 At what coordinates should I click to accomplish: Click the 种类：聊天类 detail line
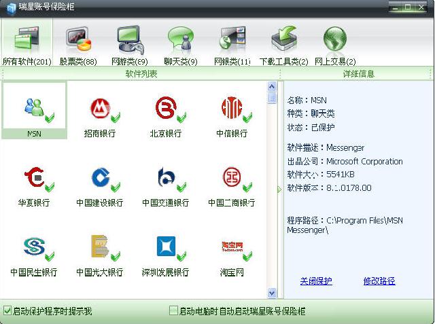(x=311, y=113)
